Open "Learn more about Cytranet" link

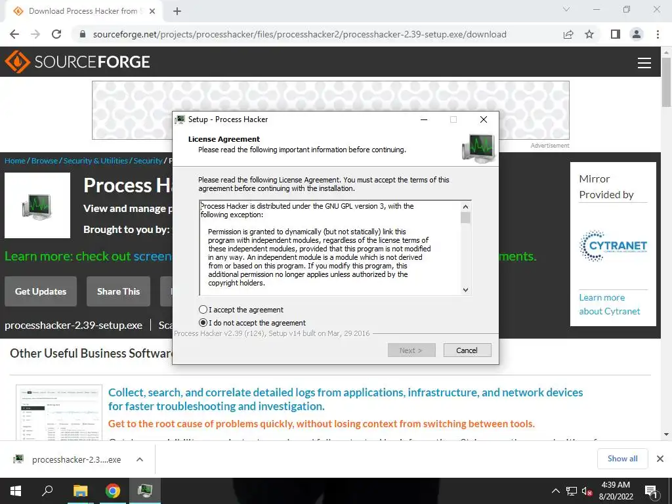[x=610, y=304]
